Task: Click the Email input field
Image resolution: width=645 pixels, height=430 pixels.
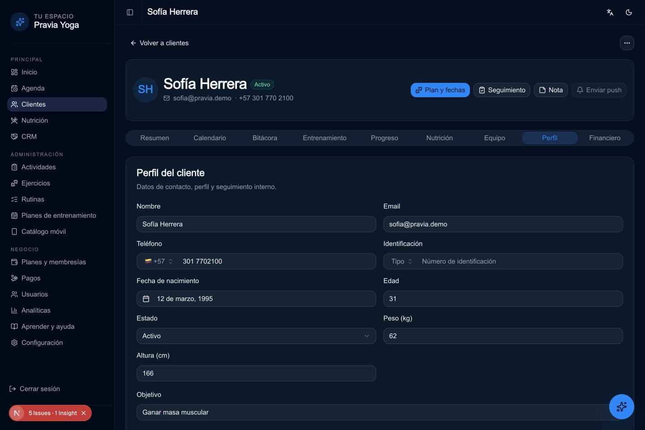Action: pyautogui.click(x=503, y=224)
